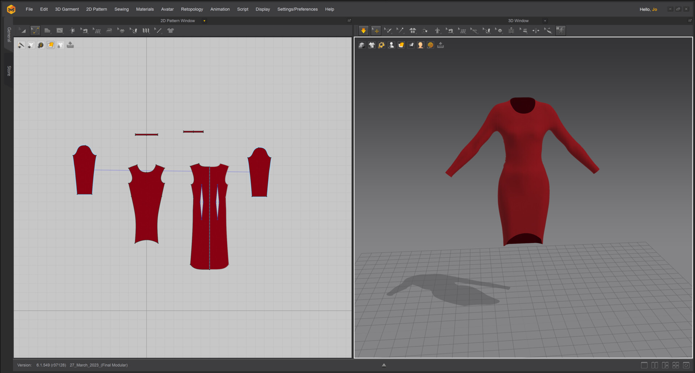The image size is (695, 373).
Task: Click the Hello, Jo account link
Action: tap(648, 9)
